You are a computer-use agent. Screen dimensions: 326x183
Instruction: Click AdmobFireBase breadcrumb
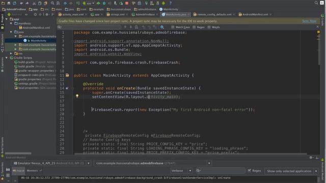14,9
